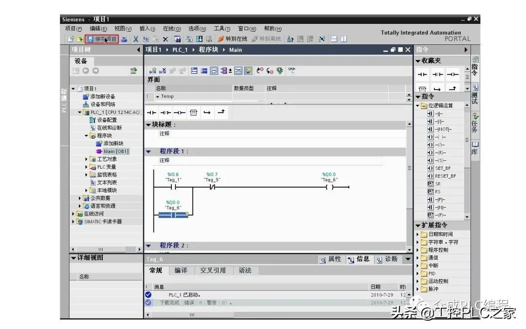This screenshot has width=526, height=329.
Task: Open 设备配置 in the project tree
Action: coord(107,120)
